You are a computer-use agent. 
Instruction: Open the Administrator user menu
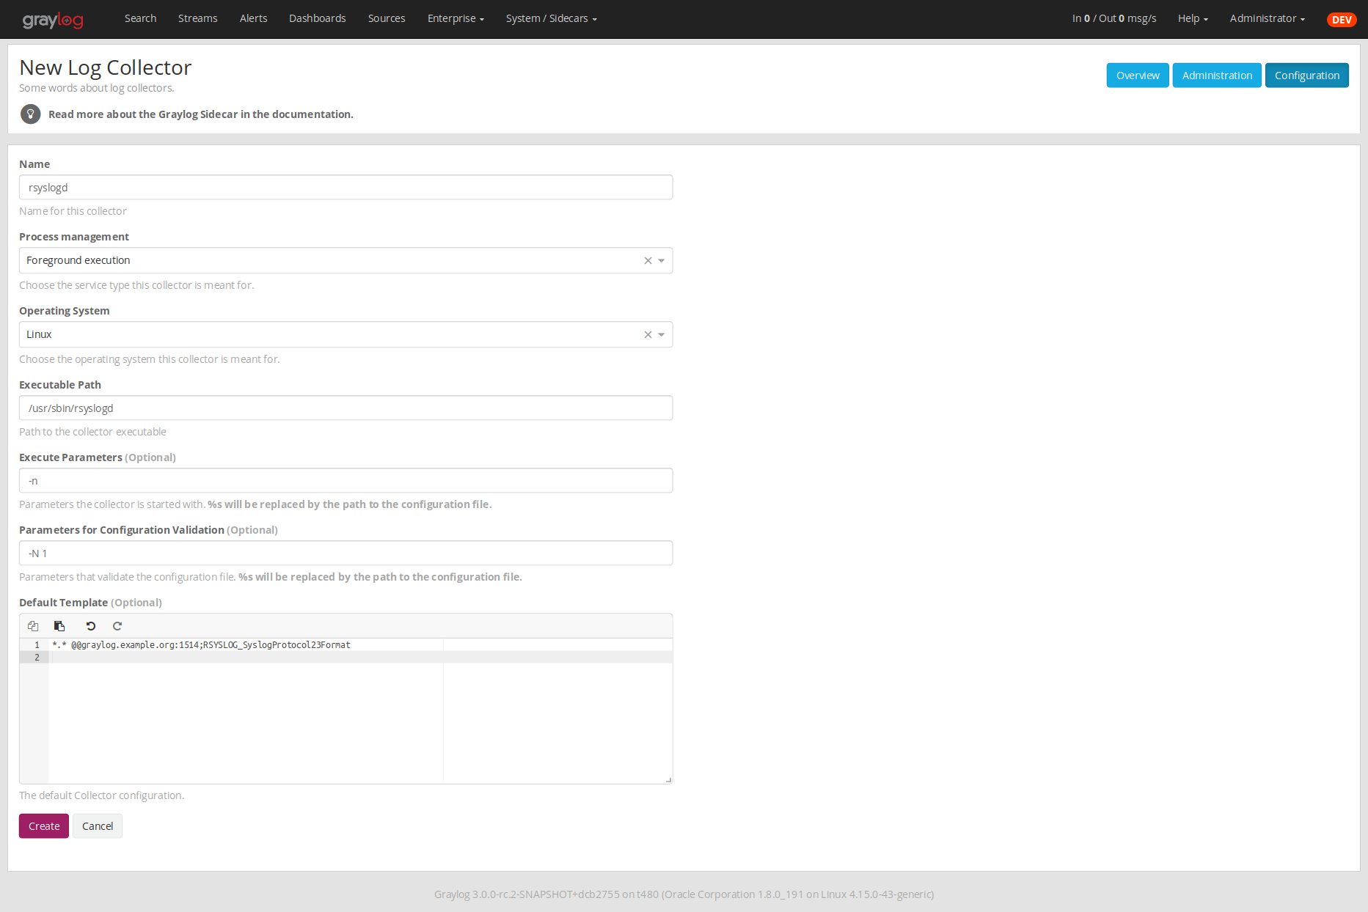[1267, 18]
